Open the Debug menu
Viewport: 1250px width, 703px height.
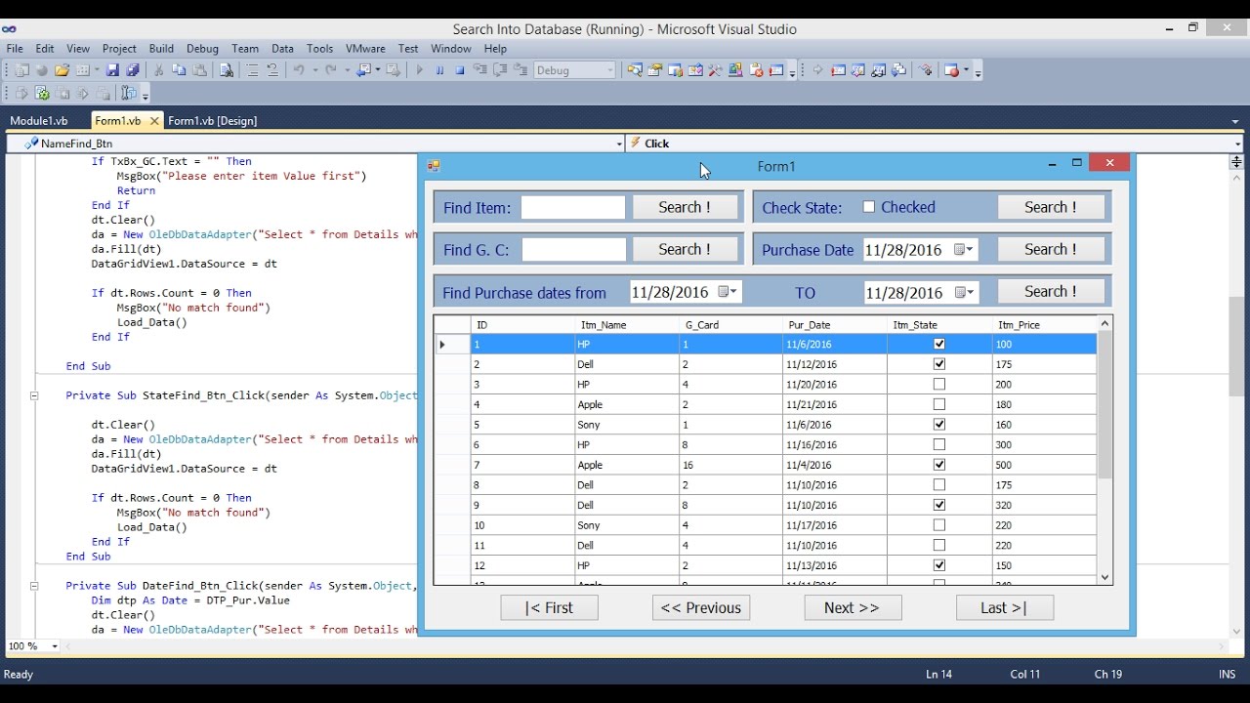click(x=202, y=49)
